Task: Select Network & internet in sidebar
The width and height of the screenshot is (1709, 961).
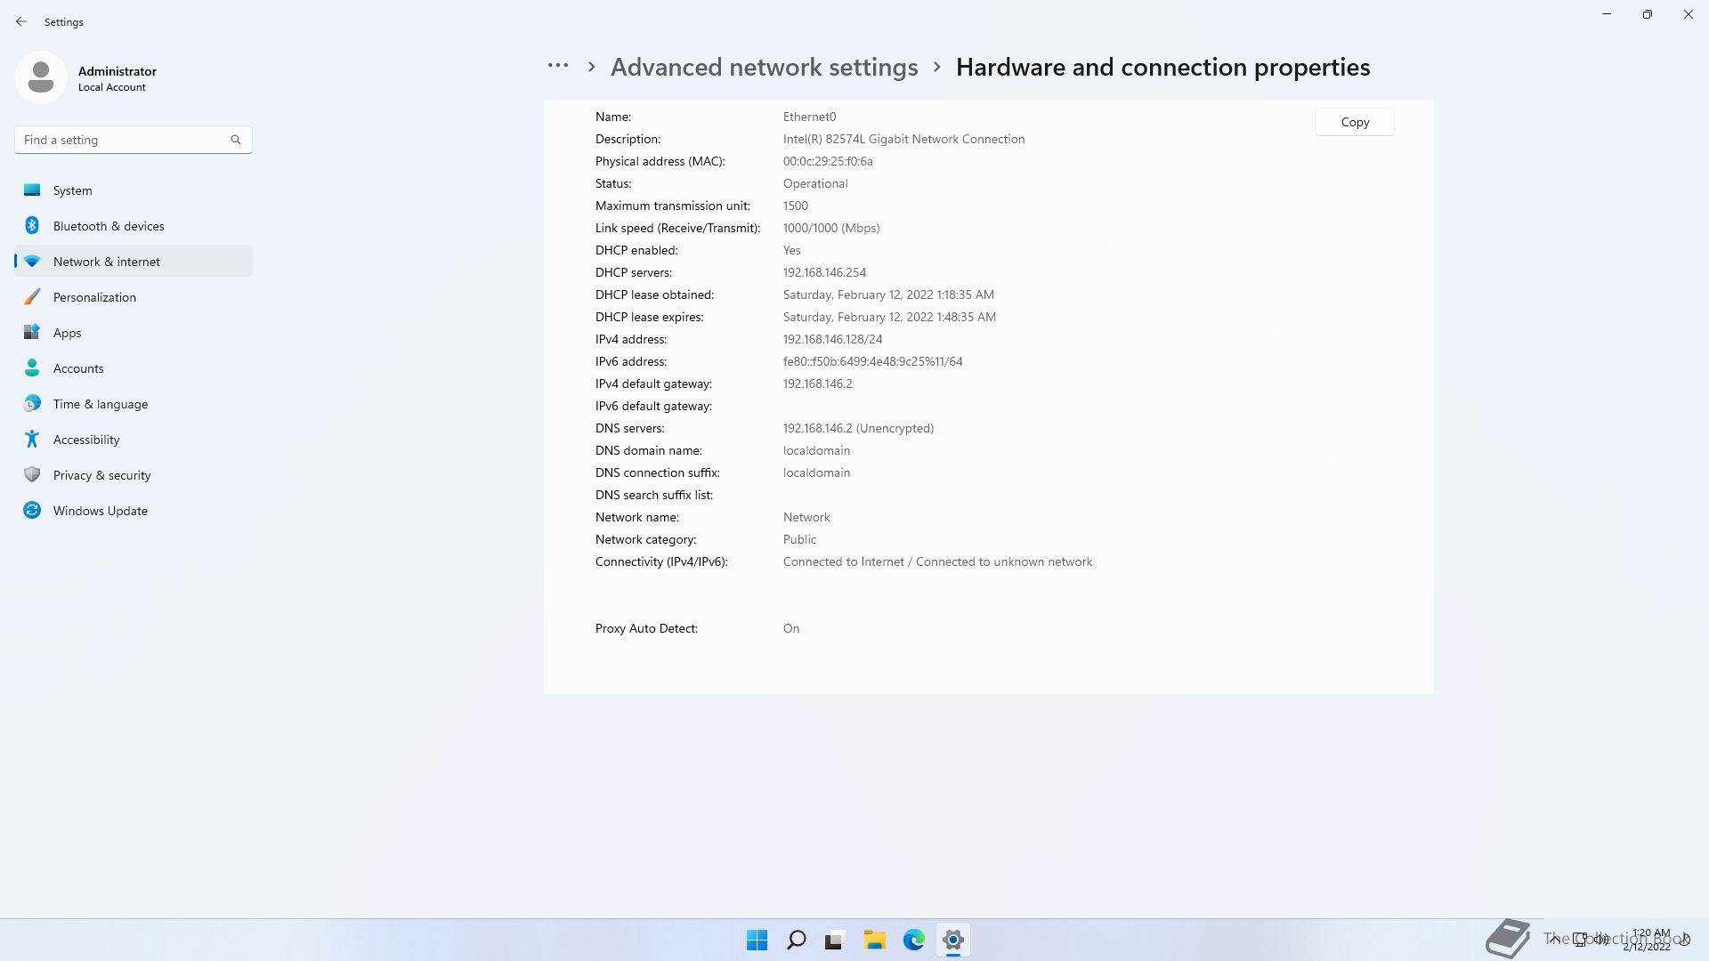Action: [x=134, y=262]
